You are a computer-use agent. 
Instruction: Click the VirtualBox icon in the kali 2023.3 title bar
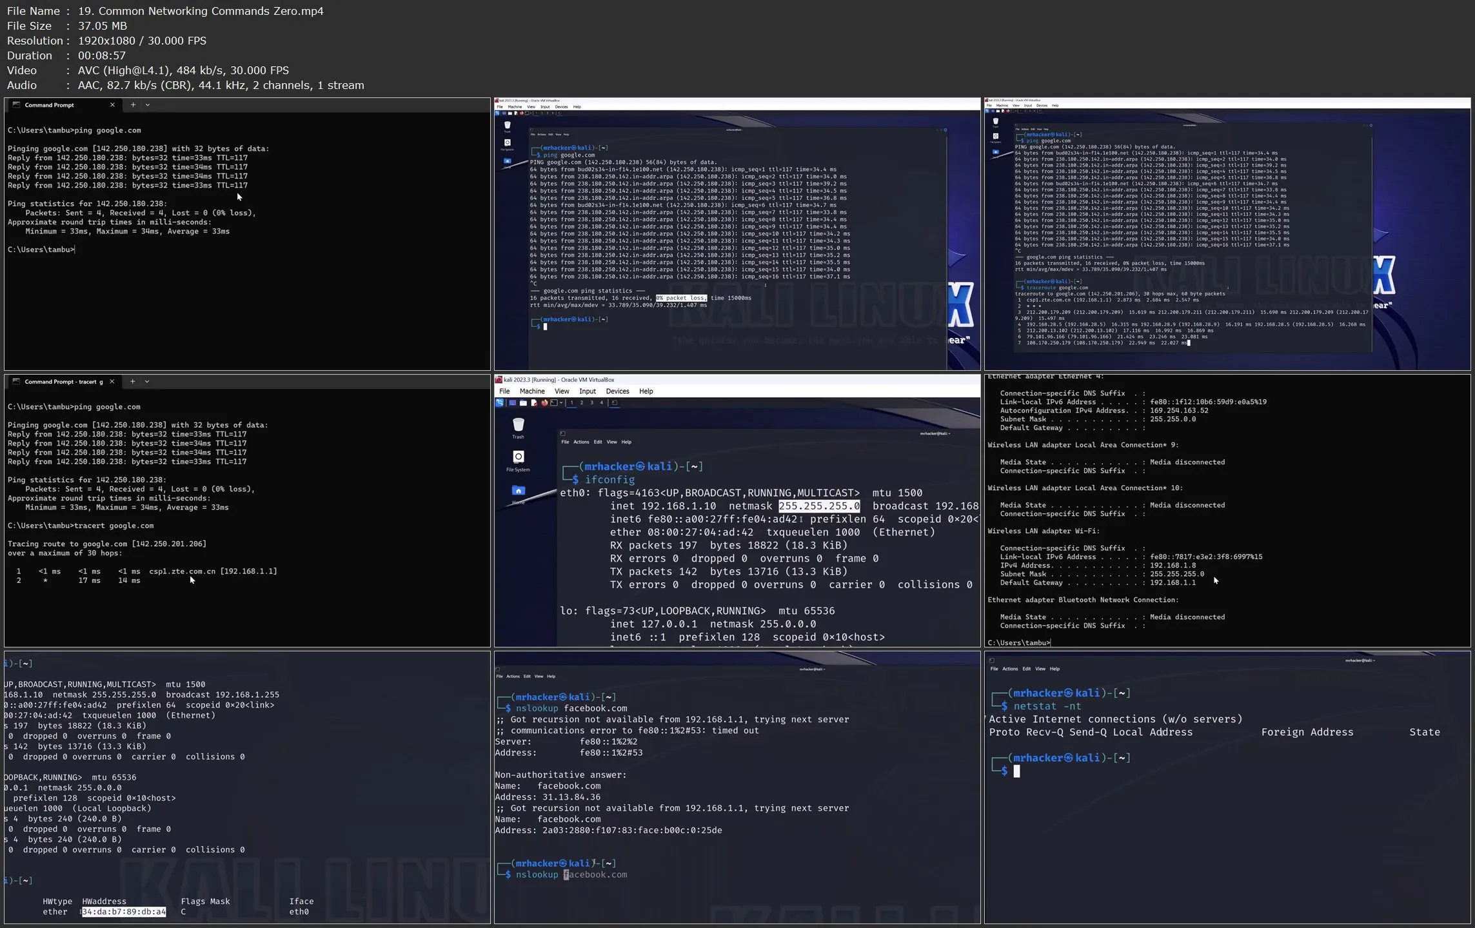tap(499, 380)
